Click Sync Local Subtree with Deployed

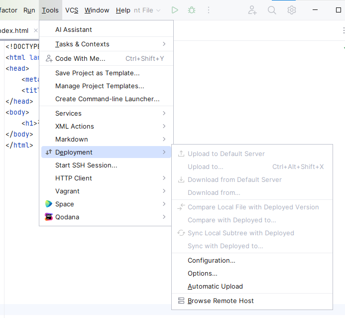tap(252, 233)
